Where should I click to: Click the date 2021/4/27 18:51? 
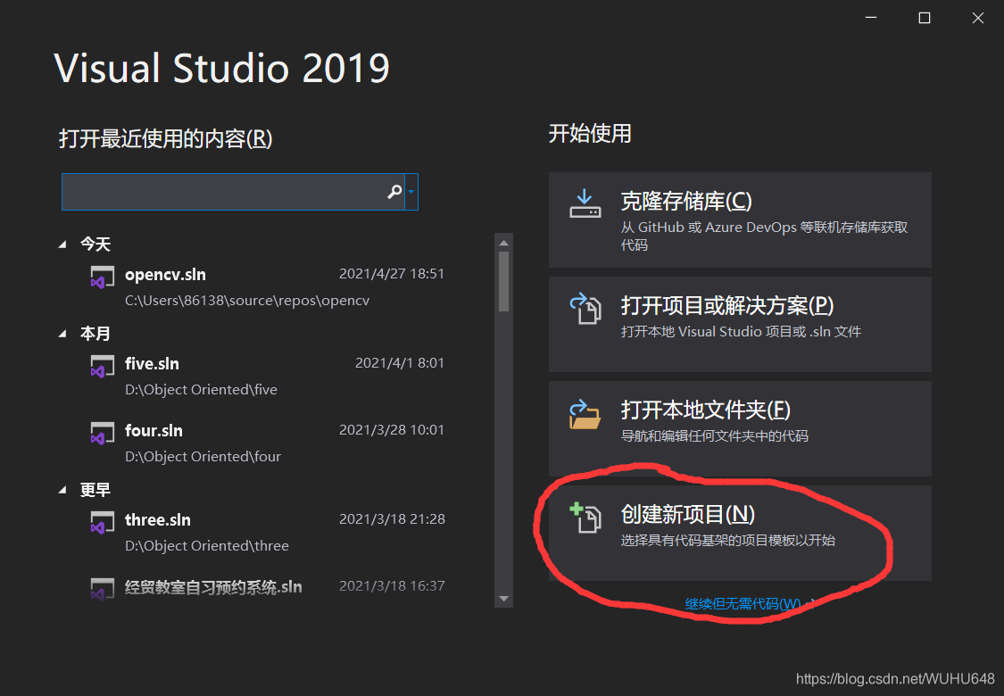tap(391, 274)
